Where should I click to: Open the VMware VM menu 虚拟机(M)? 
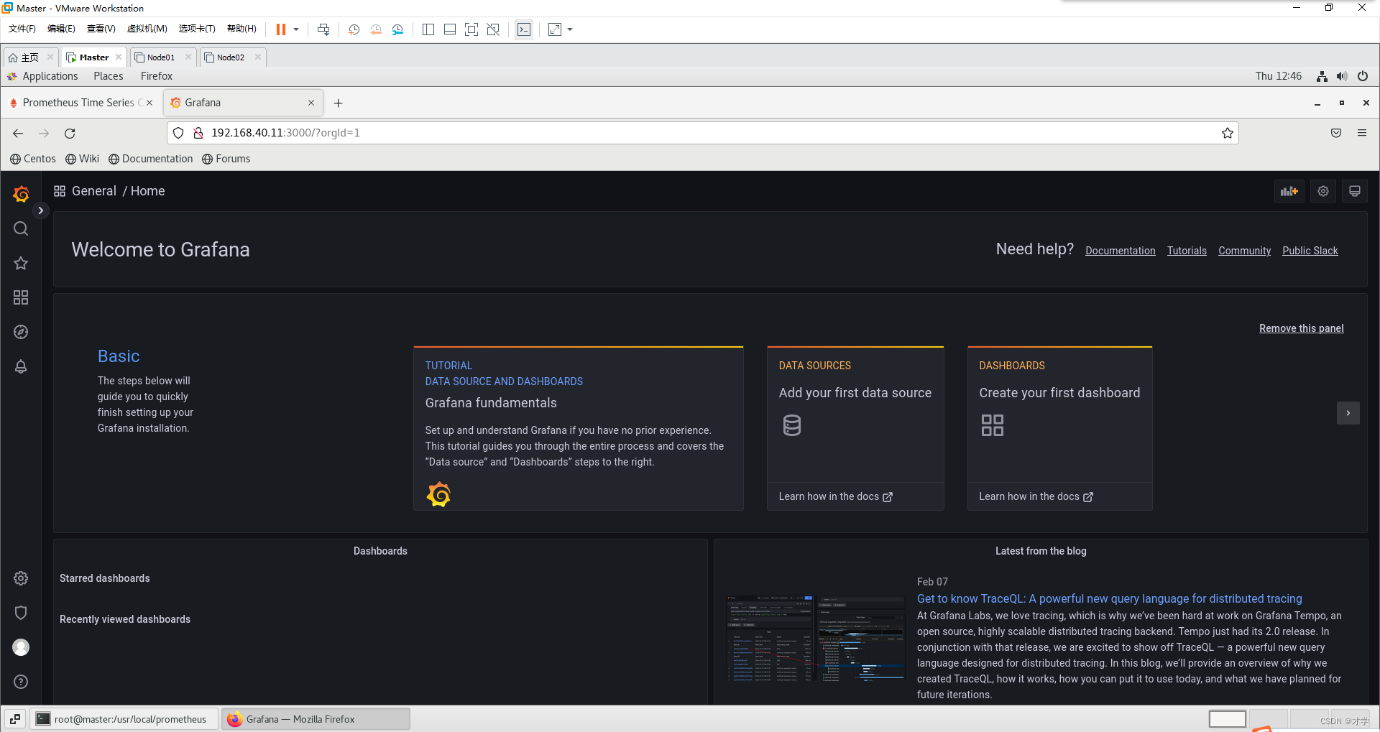coord(147,29)
